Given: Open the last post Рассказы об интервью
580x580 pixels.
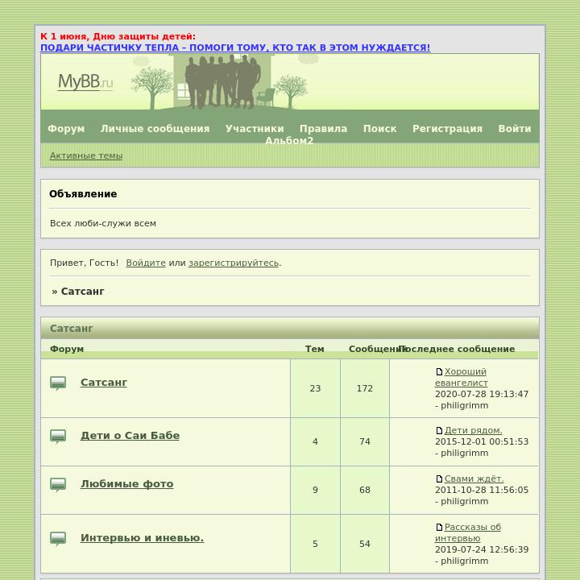Looking at the screenshot, I should (x=468, y=533).
